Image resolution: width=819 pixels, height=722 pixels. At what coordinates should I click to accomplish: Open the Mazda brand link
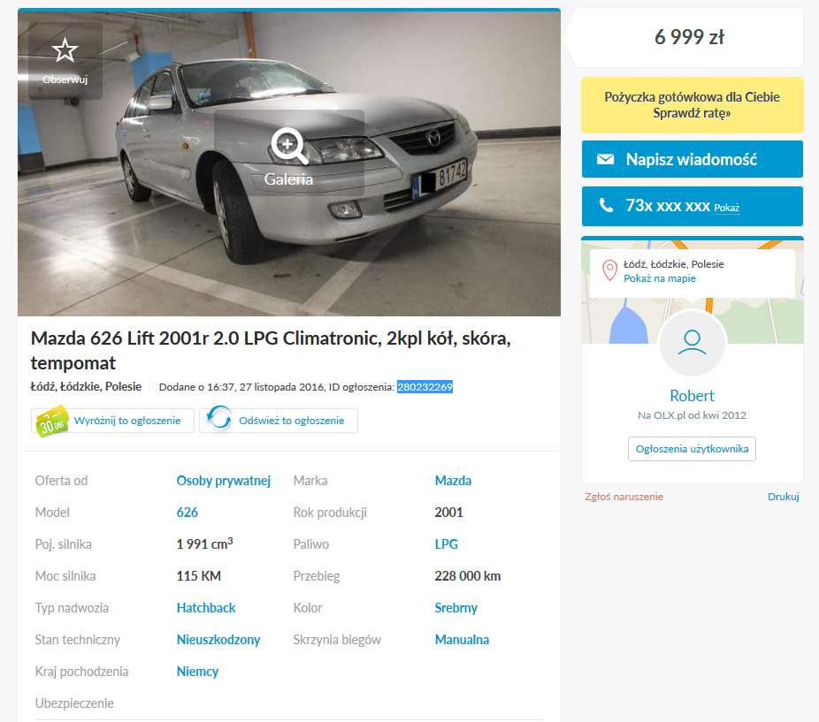453,481
